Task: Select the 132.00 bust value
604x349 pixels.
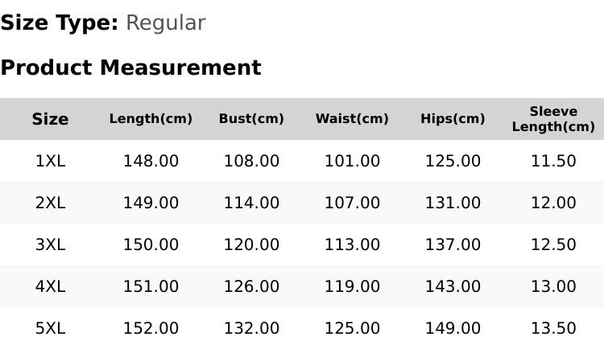Action: pos(251,329)
